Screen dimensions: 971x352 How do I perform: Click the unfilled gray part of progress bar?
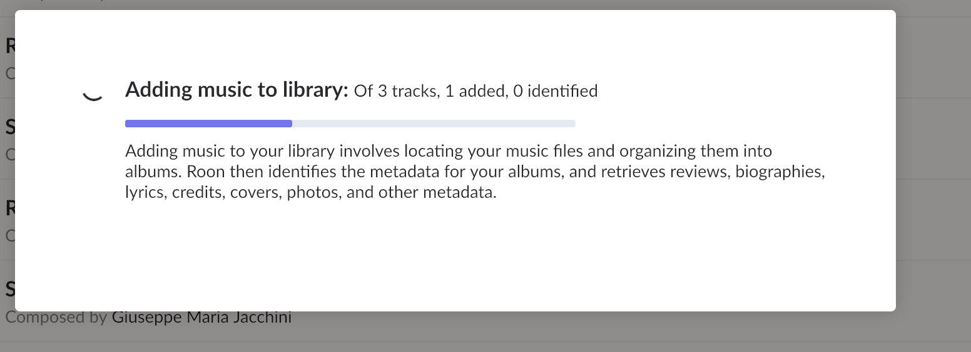434,124
